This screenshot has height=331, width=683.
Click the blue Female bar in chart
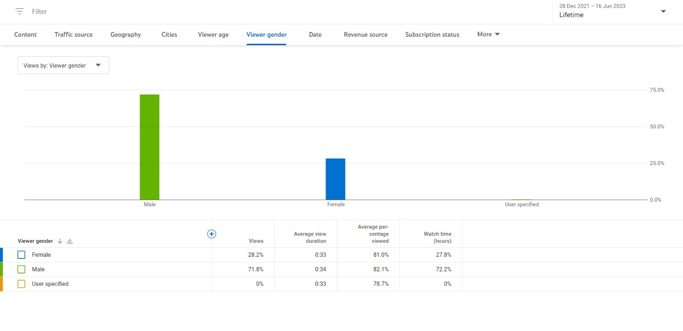tap(336, 179)
